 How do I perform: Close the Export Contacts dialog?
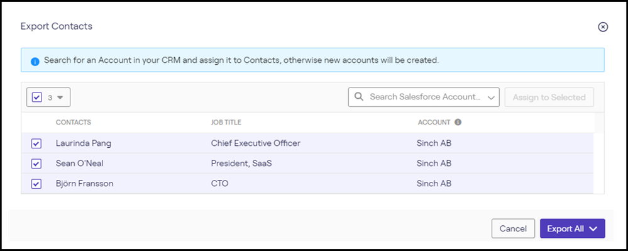pyautogui.click(x=603, y=27)
